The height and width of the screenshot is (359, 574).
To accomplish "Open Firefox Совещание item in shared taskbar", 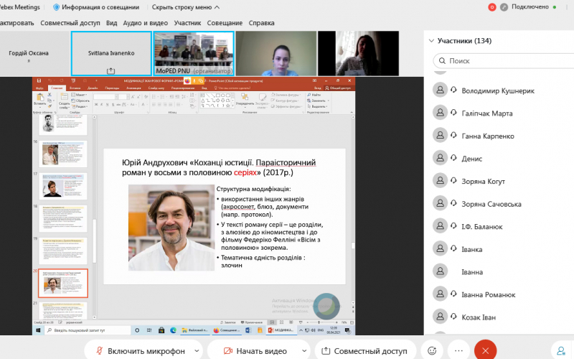I will (227, 330).
